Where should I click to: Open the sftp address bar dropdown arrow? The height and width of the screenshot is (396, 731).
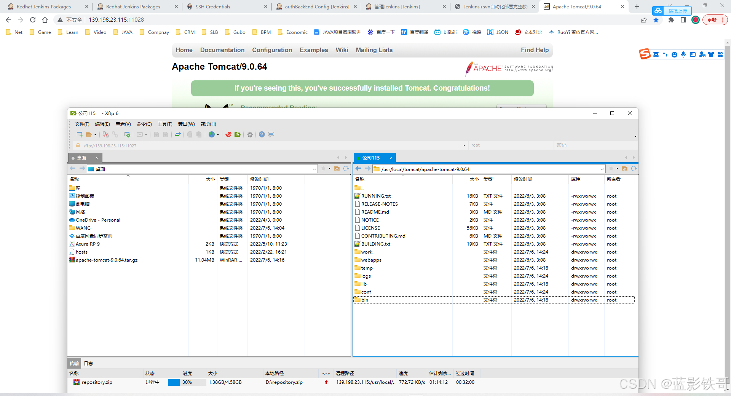point(464,145)
